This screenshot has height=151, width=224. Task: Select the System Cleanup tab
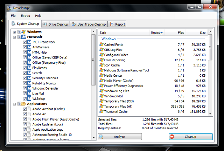pyautogui.click(x=25, y=23)
